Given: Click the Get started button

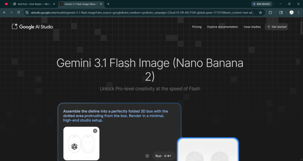Looking at the screenshot, I should point(277,27).
